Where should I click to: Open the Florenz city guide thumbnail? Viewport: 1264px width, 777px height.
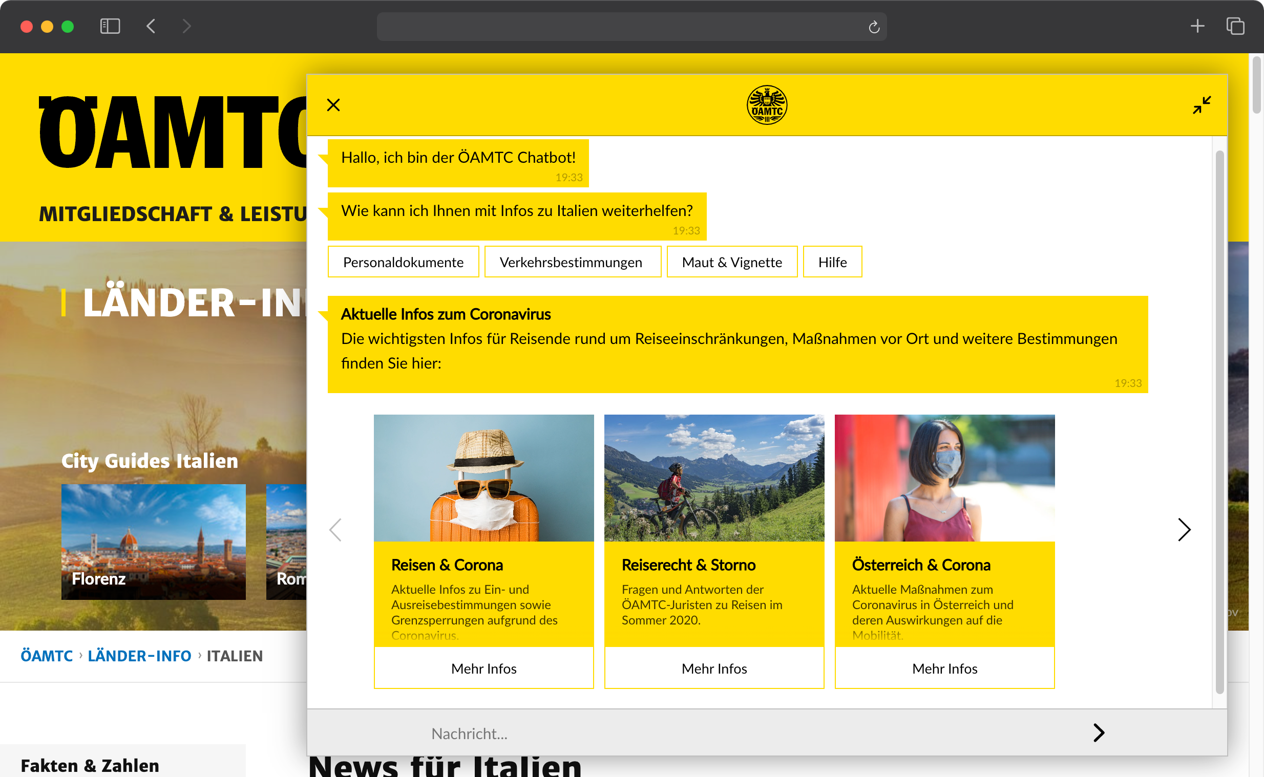click(153, 542)
